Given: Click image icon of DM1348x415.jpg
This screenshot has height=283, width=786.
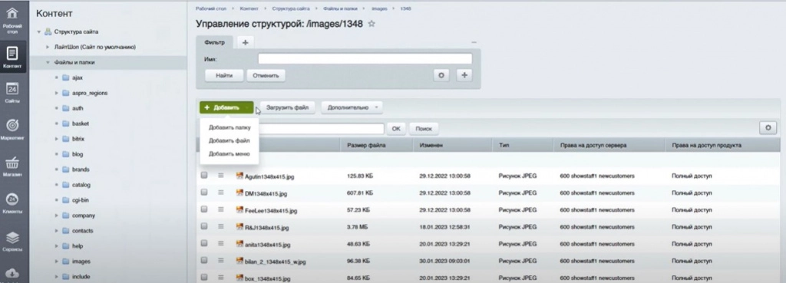Looking at the screenshot, I should point(239,193).
